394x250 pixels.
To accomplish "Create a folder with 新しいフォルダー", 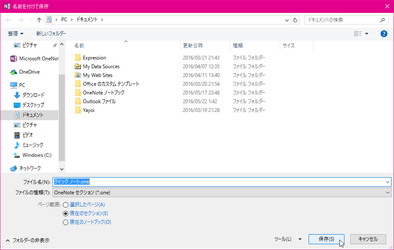I will point(51,33).
